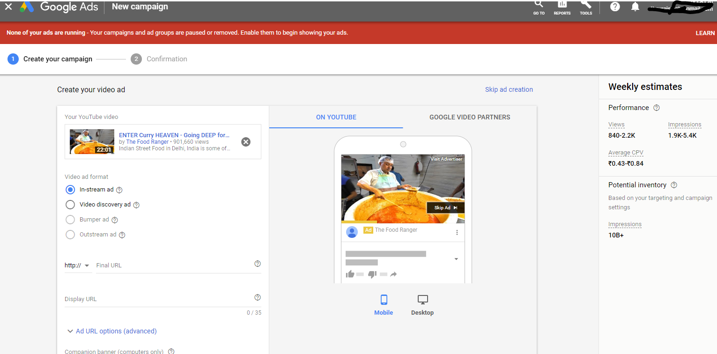Open the notifications bell
Image resolution: width=717 pixels, height=354 pixels.
[635, 7]
